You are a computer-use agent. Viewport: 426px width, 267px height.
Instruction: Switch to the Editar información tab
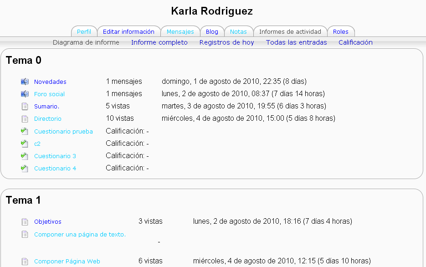[x=128, y=32]
